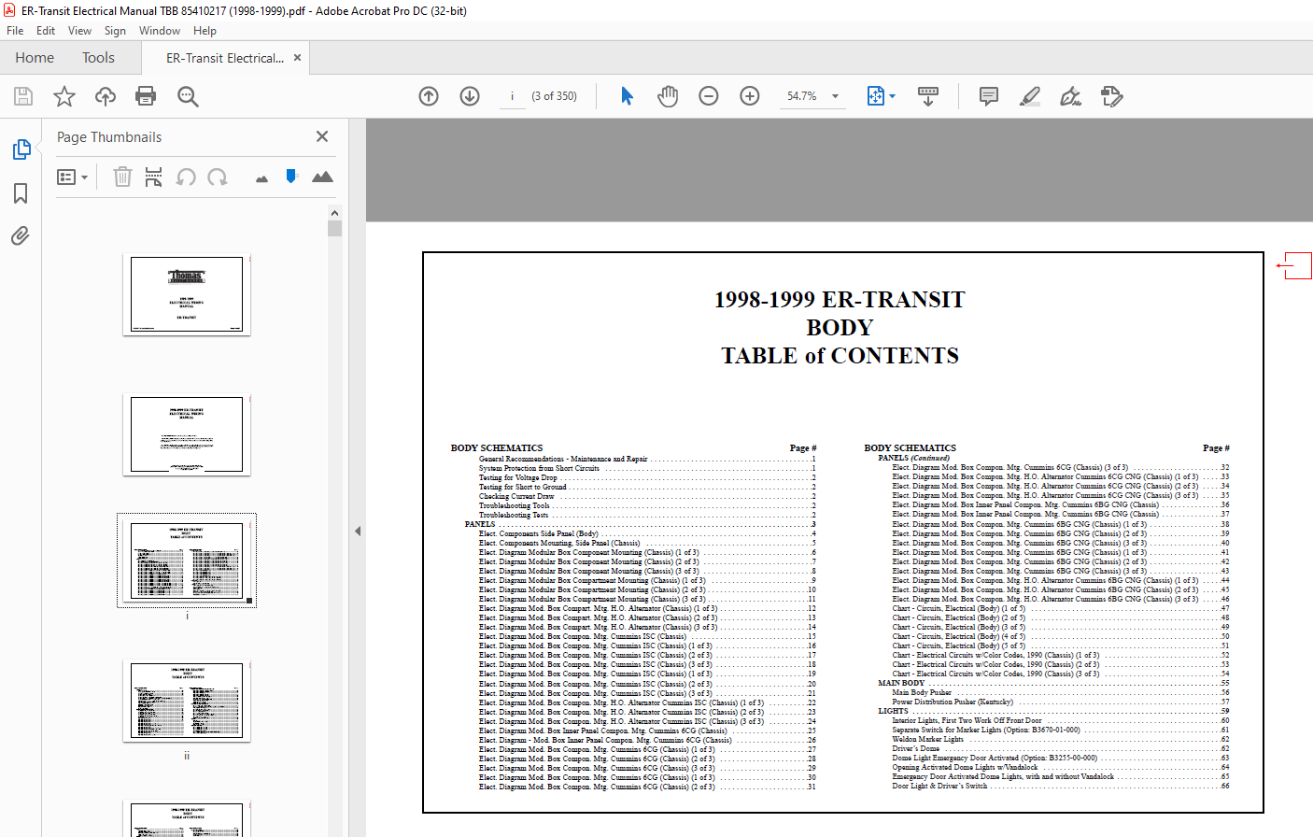This screenshot has width=1313, height=837.
Task: Click thumbnails scrollbar up arrow
Action: point(334,213)
